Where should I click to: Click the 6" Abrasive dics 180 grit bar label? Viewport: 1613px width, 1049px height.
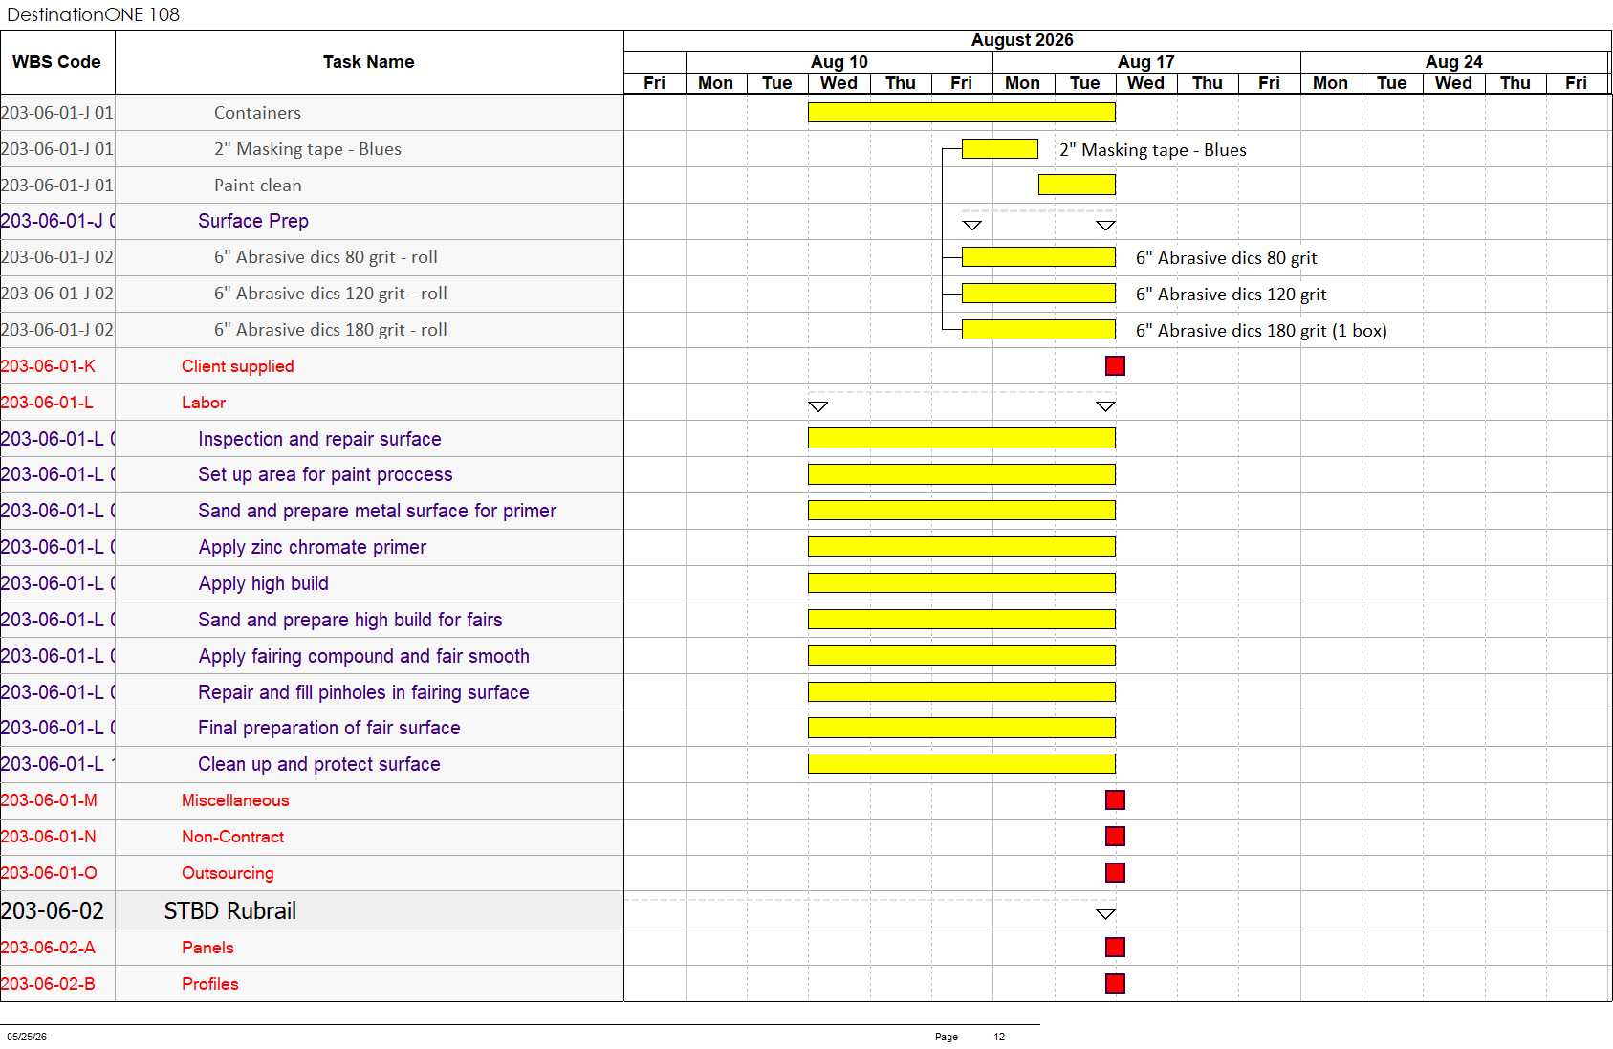[x=1261, y=331]
